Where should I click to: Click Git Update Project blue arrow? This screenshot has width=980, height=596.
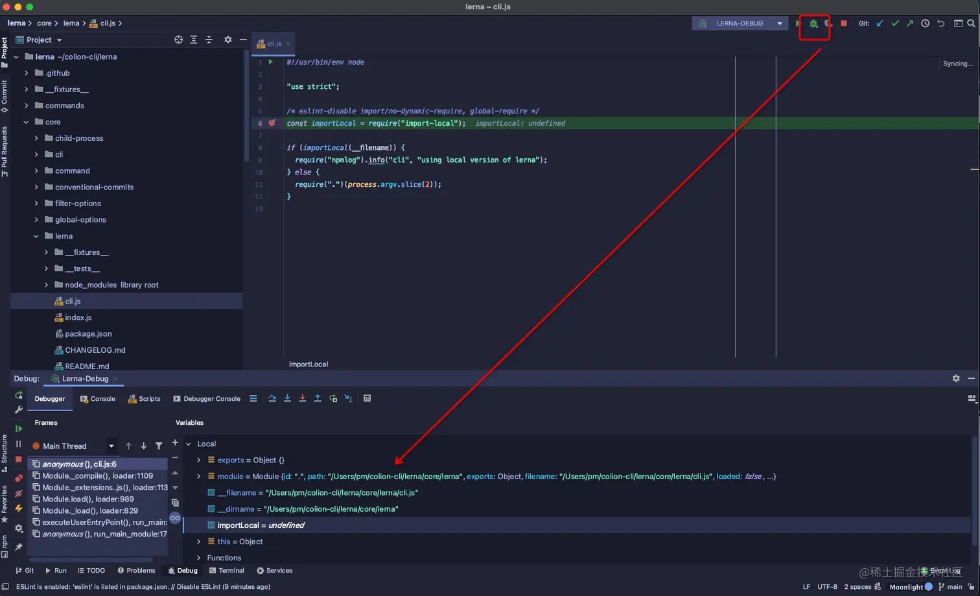click(x=880, y=23)
